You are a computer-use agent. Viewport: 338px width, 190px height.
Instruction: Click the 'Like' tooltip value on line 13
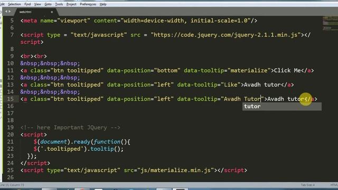click(231, 84)
